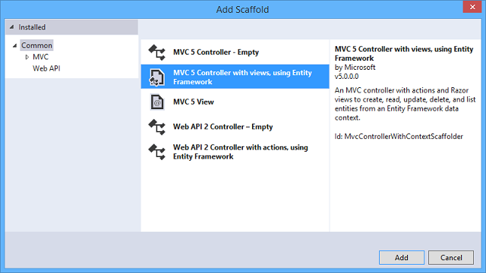The height and width of the screenshot is (273, 486).
Task: Click the icon for MVC 5 Controller with views
Action: pyautogui.click(x=157, y=77)
